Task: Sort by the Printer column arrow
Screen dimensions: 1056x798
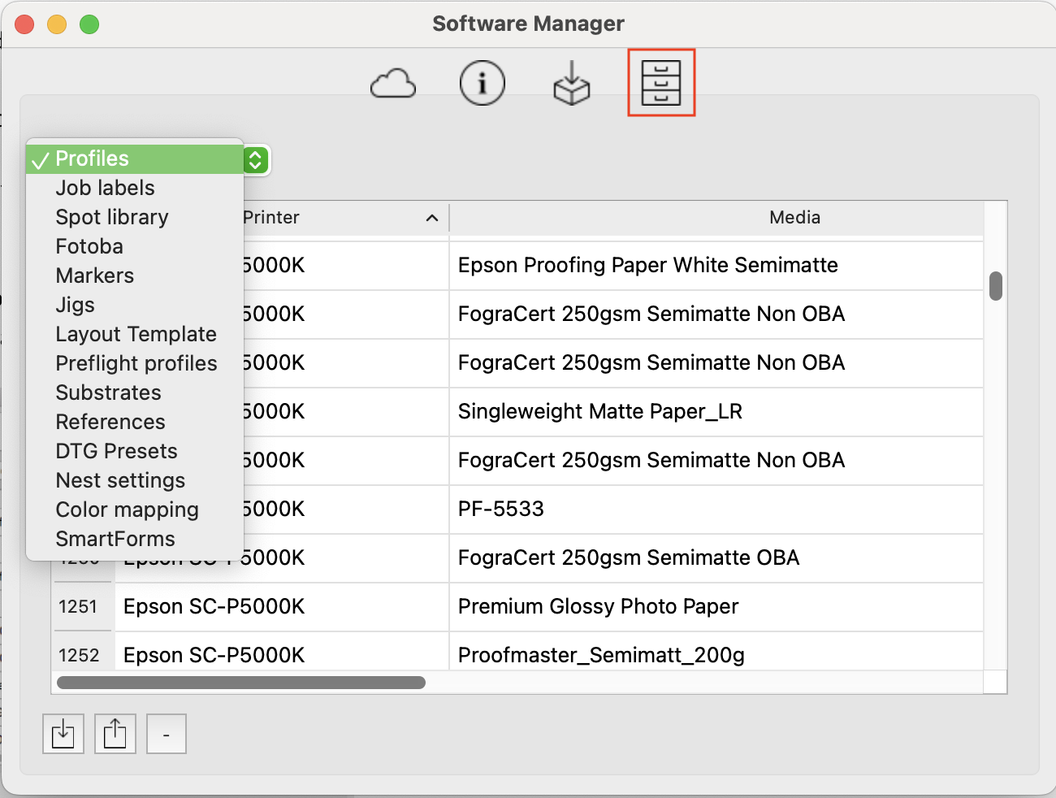Action: [x=431, y=218]
